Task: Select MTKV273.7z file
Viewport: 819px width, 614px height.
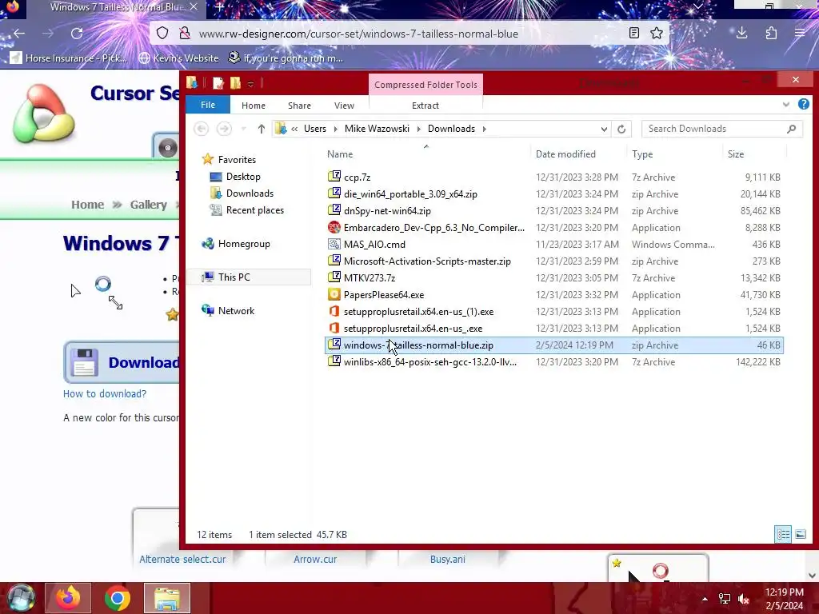Action: [x=370, y=277]
